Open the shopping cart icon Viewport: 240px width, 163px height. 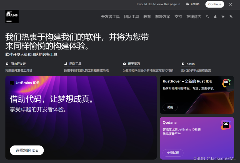tap(223, 17)
